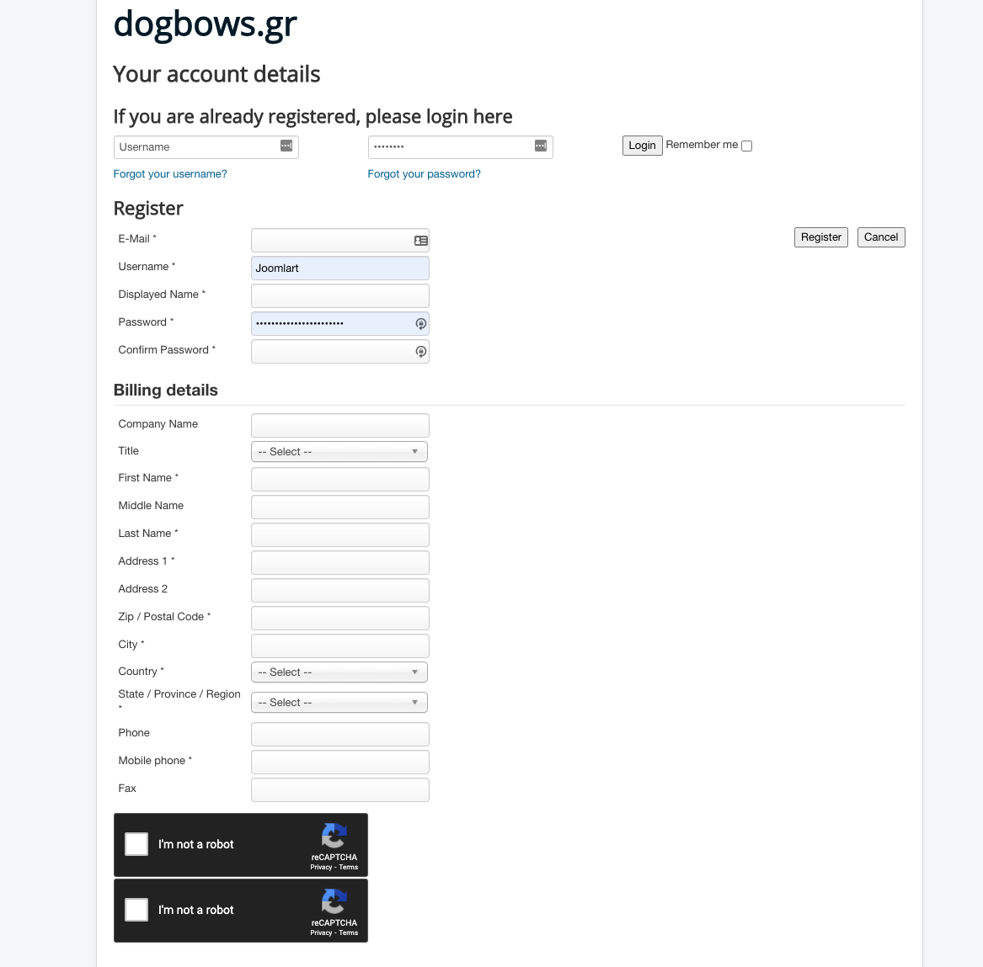
Task: Open the Title dropdown
Action: [339, 452]
